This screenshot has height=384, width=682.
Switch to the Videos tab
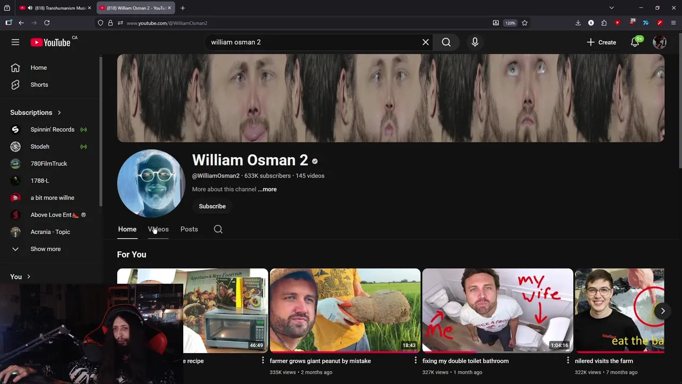coord(158,229)
